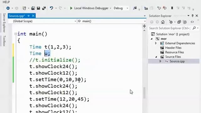Select the Solution 'mor' (1 project) node
Screen dimensions: 201x113
pos(173,34)
